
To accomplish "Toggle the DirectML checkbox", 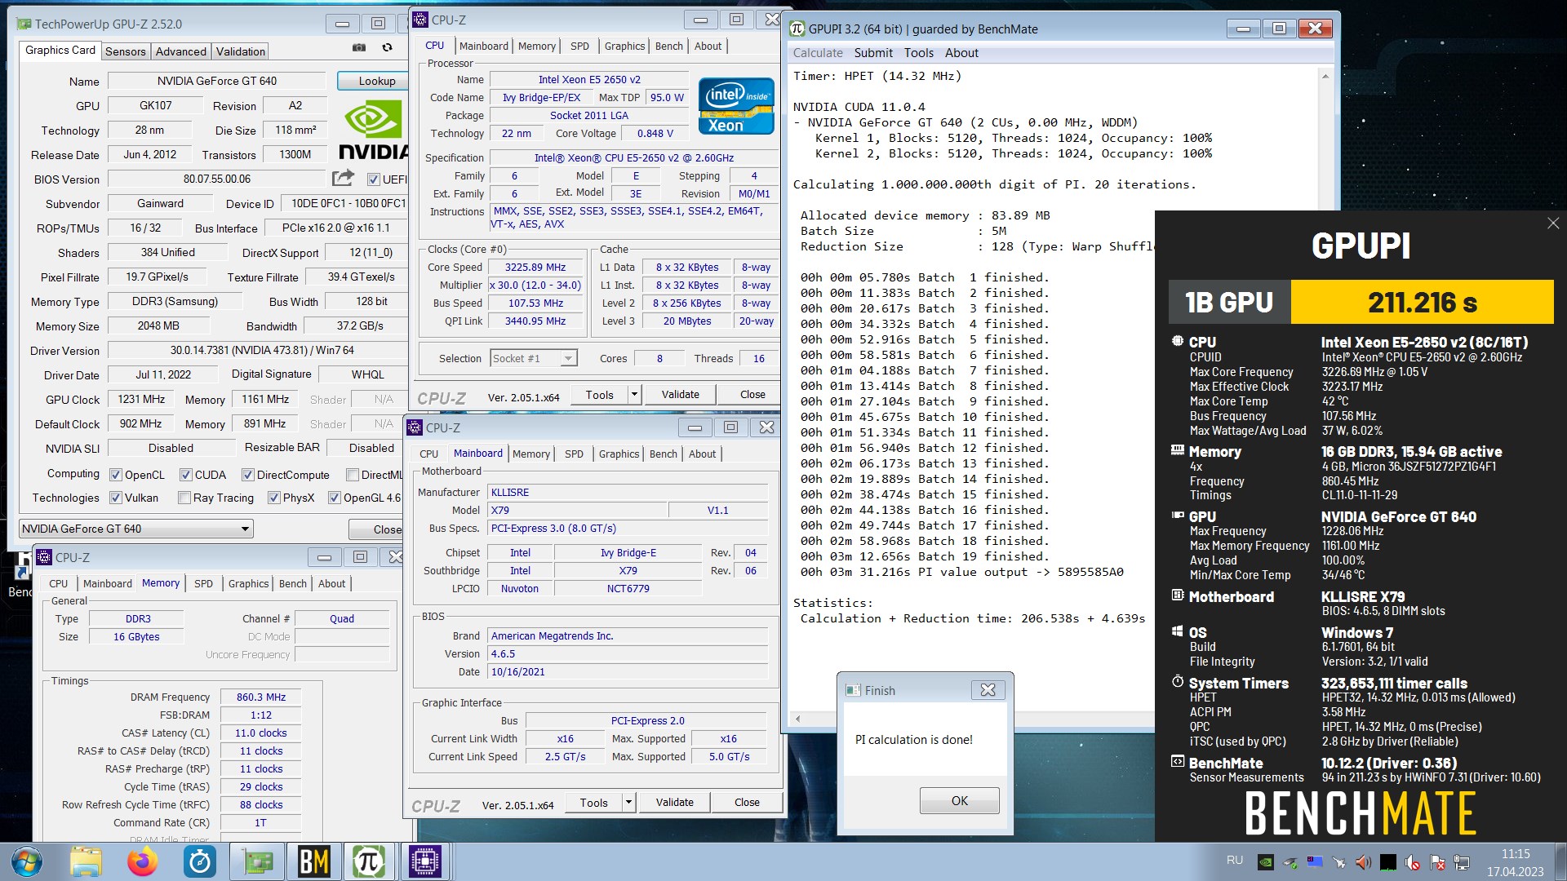I will [x=353, y=475].
